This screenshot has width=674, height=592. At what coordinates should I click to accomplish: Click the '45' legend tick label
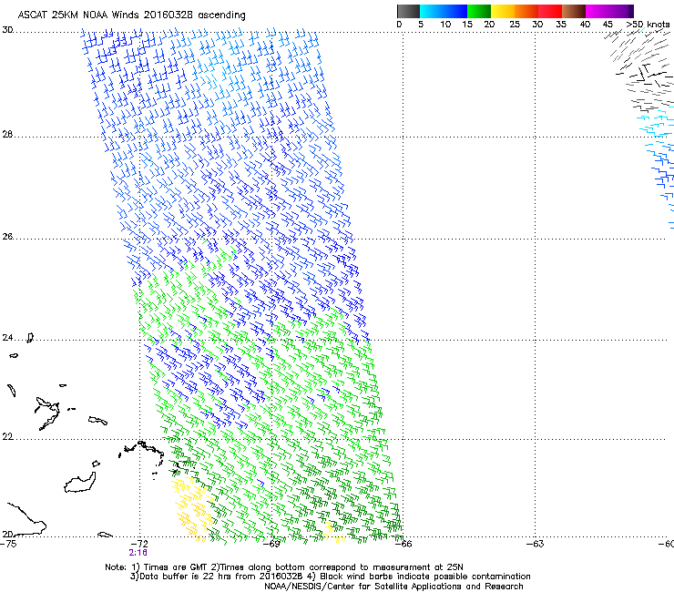coord(608,25)
